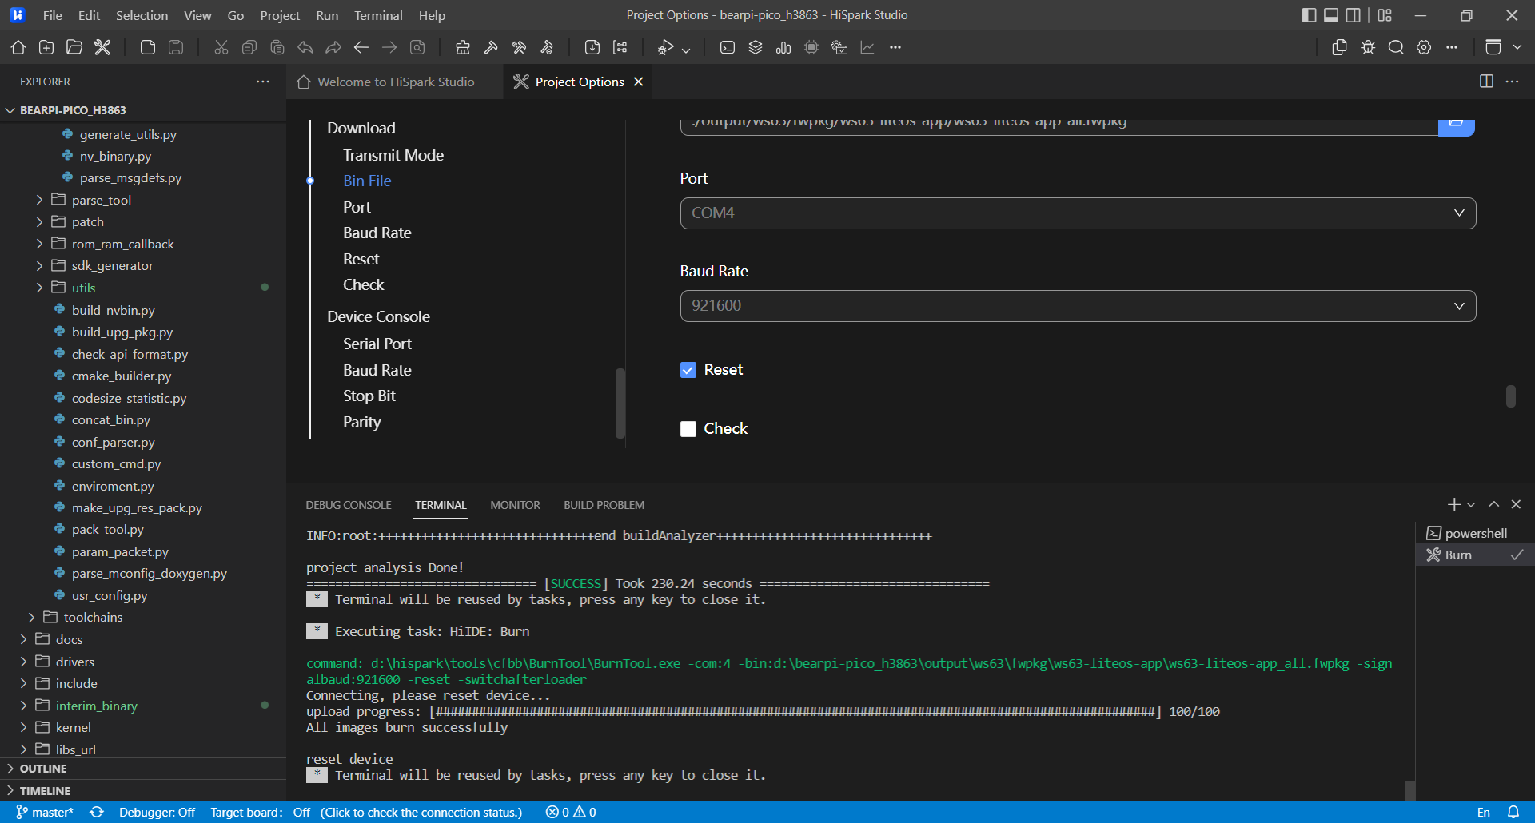Screen dimensions: 1535x823
Task: Click the Go Back left arrow
Action: pos(361,48)
